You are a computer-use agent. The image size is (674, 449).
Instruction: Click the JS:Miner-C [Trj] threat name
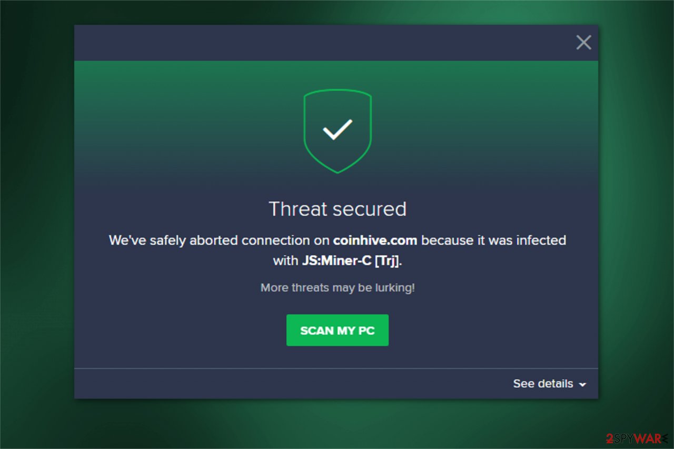351,261
